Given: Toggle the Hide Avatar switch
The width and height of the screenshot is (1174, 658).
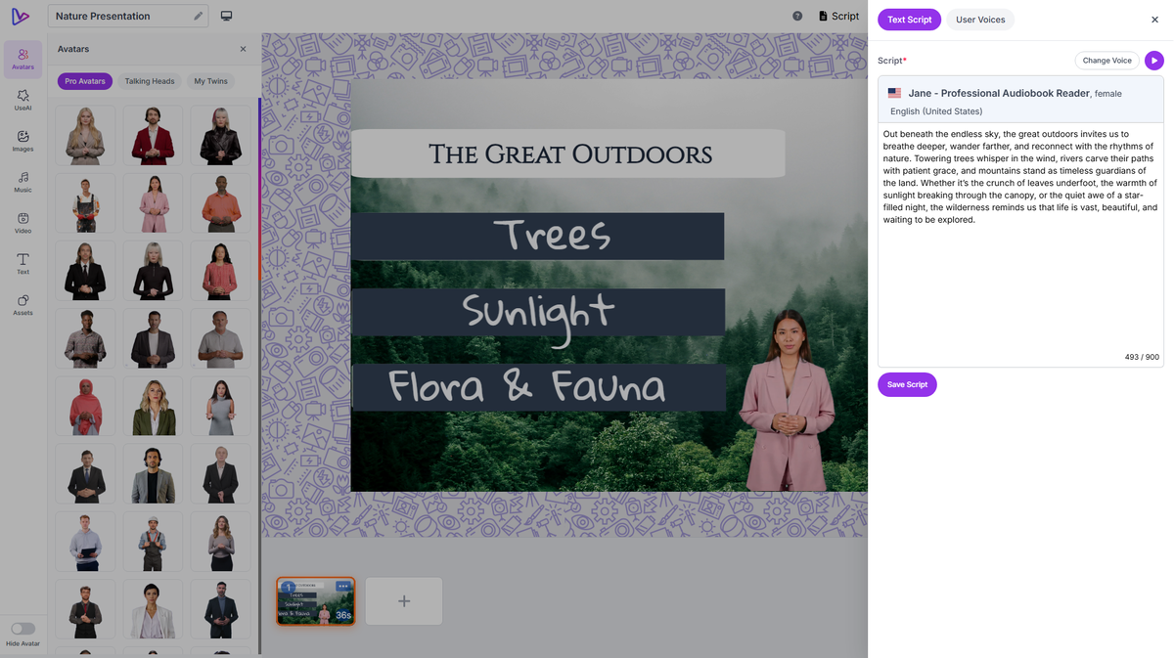Looking at the screenshot, I should [23, 630].
